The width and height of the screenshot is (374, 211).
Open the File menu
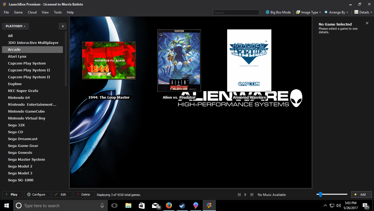6,12
